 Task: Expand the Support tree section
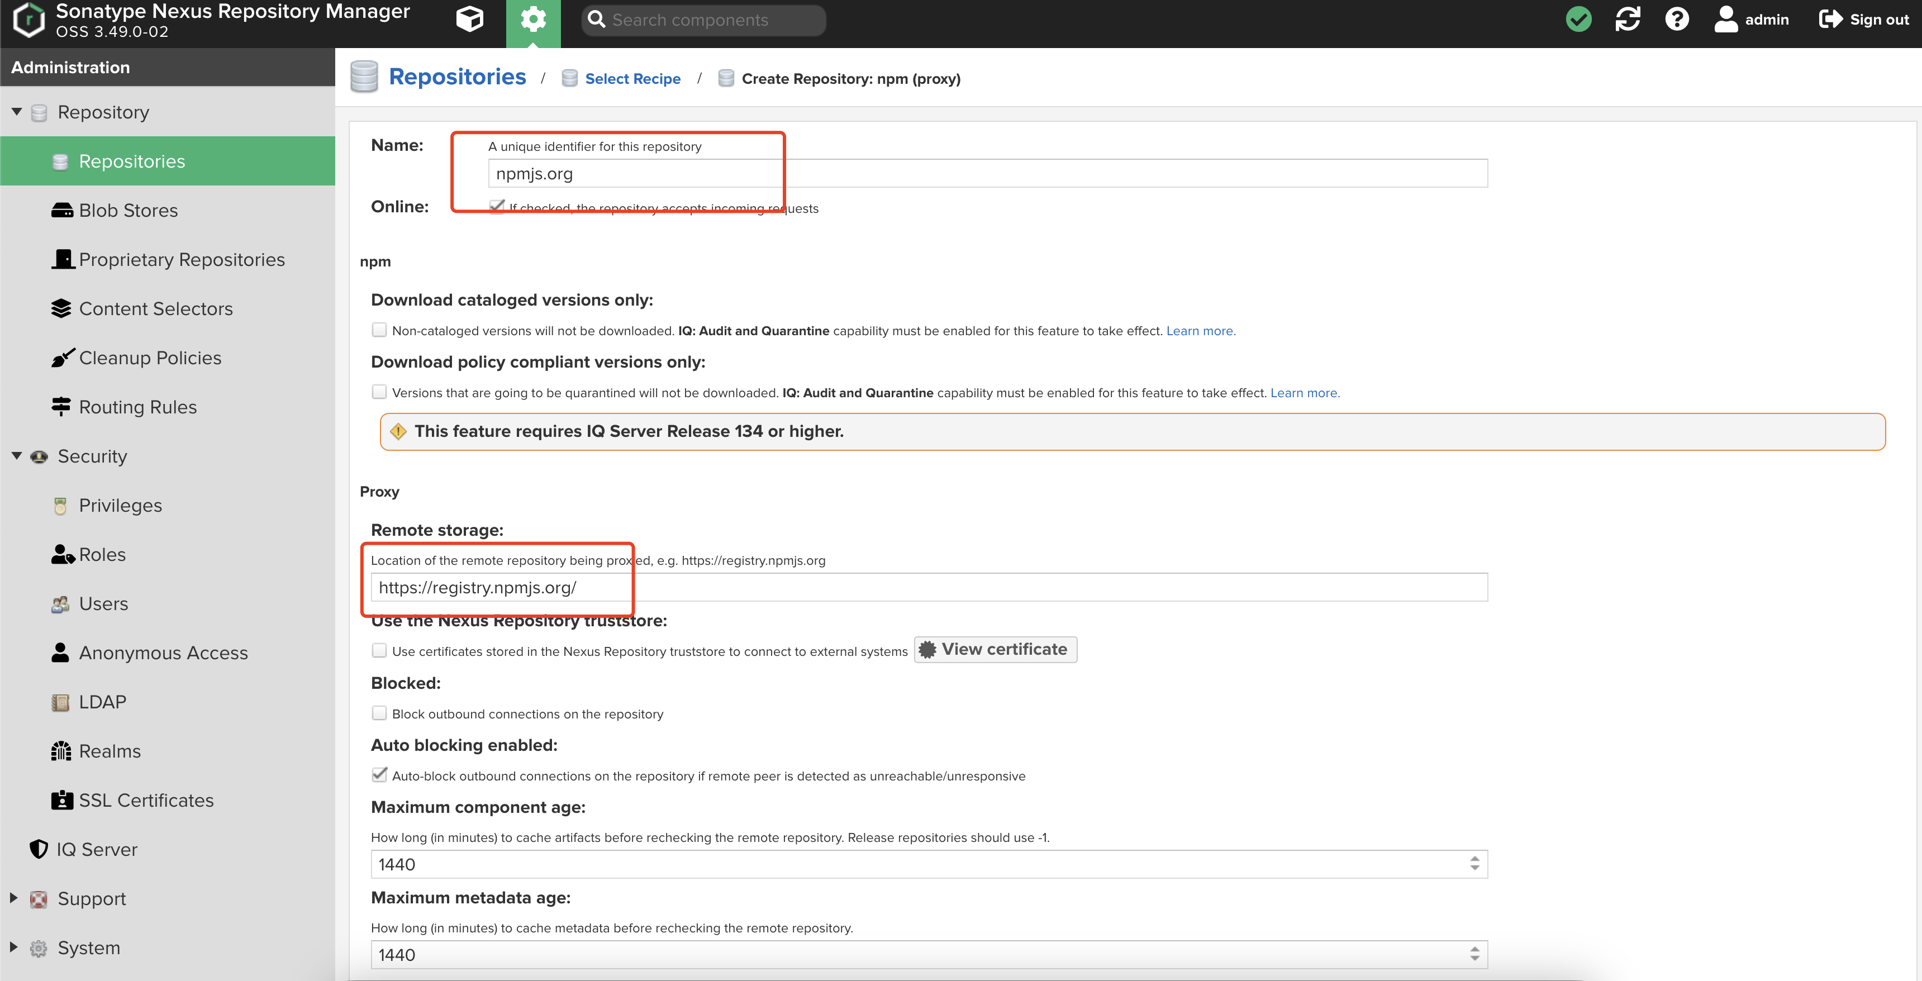[x=14, y=898]
